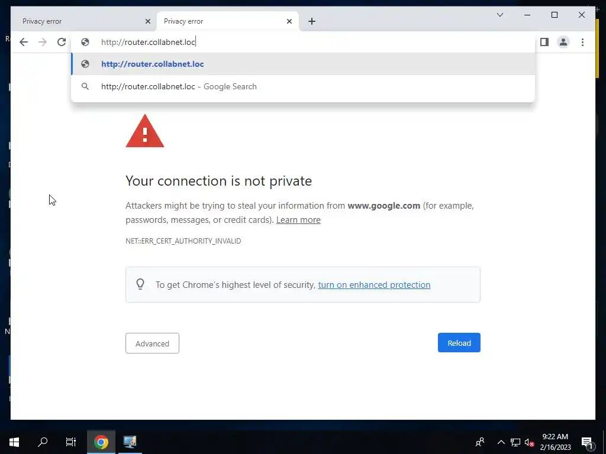Open a new tab with the plus button
This screenshot has height=454, width=606.
[x=312, y=21]
